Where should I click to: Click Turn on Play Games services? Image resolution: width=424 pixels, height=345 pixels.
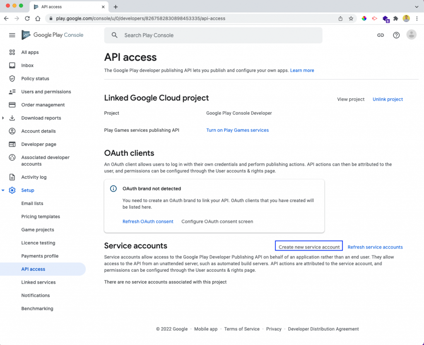[237, 130]
